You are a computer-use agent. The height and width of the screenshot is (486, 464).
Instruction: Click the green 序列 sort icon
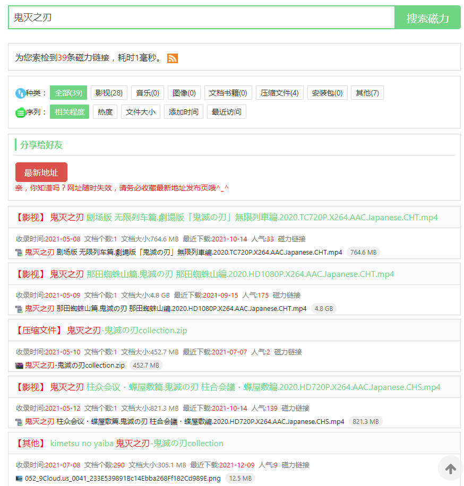(21, 112)
